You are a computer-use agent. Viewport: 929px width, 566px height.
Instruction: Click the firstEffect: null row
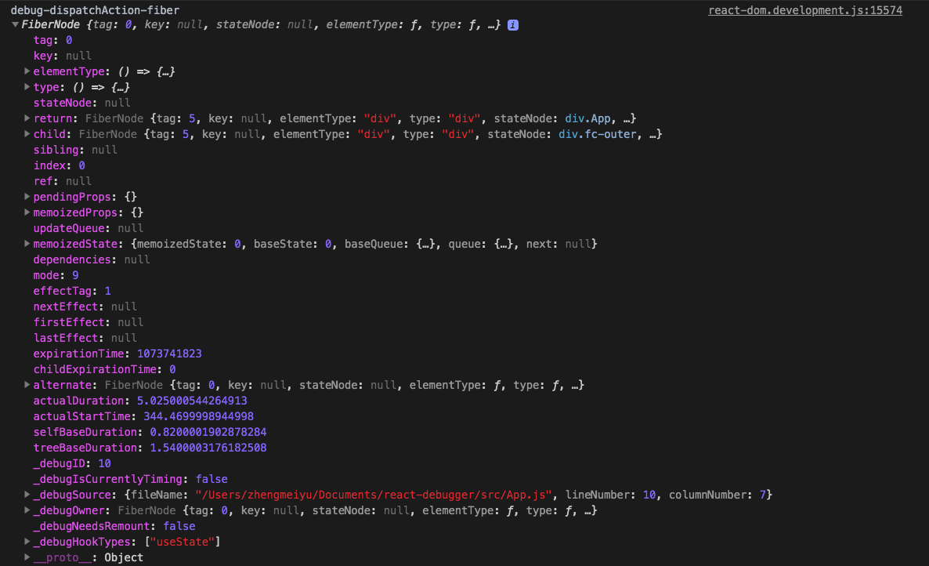click(89, 322)
